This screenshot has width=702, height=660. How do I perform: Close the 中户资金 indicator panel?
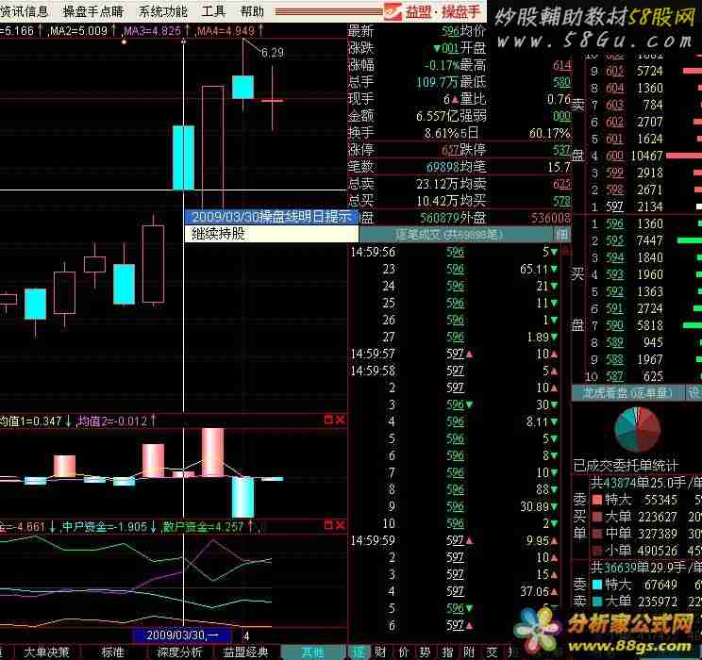tap(340, 525)
